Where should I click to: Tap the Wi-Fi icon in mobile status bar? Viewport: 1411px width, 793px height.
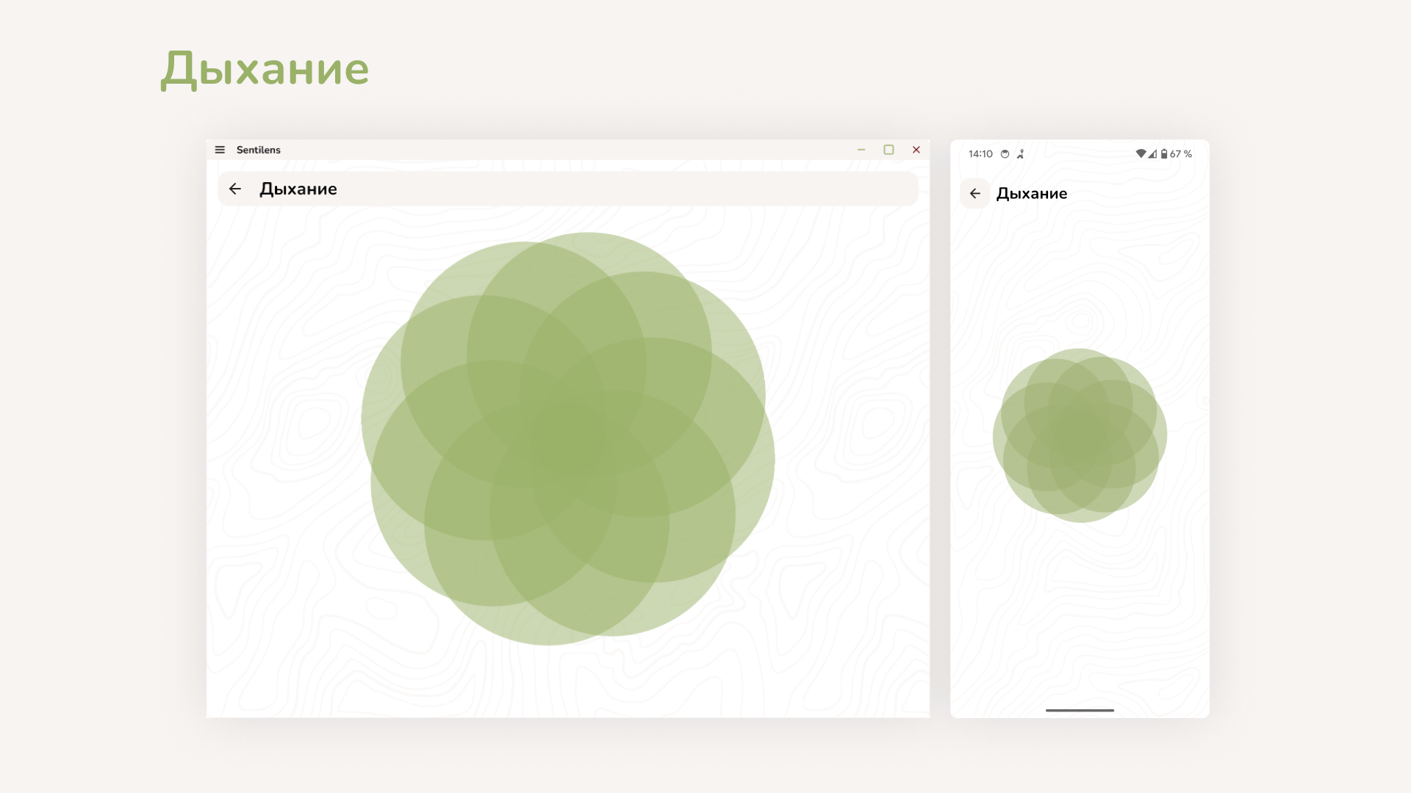pos(1141,153)
